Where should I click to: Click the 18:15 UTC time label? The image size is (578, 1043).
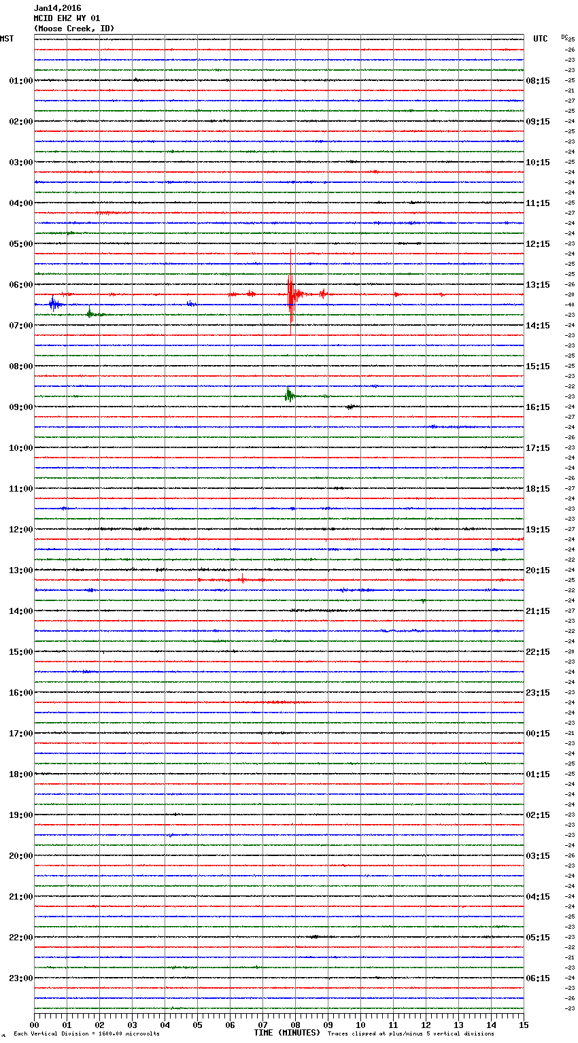click(x=538, y=489)
